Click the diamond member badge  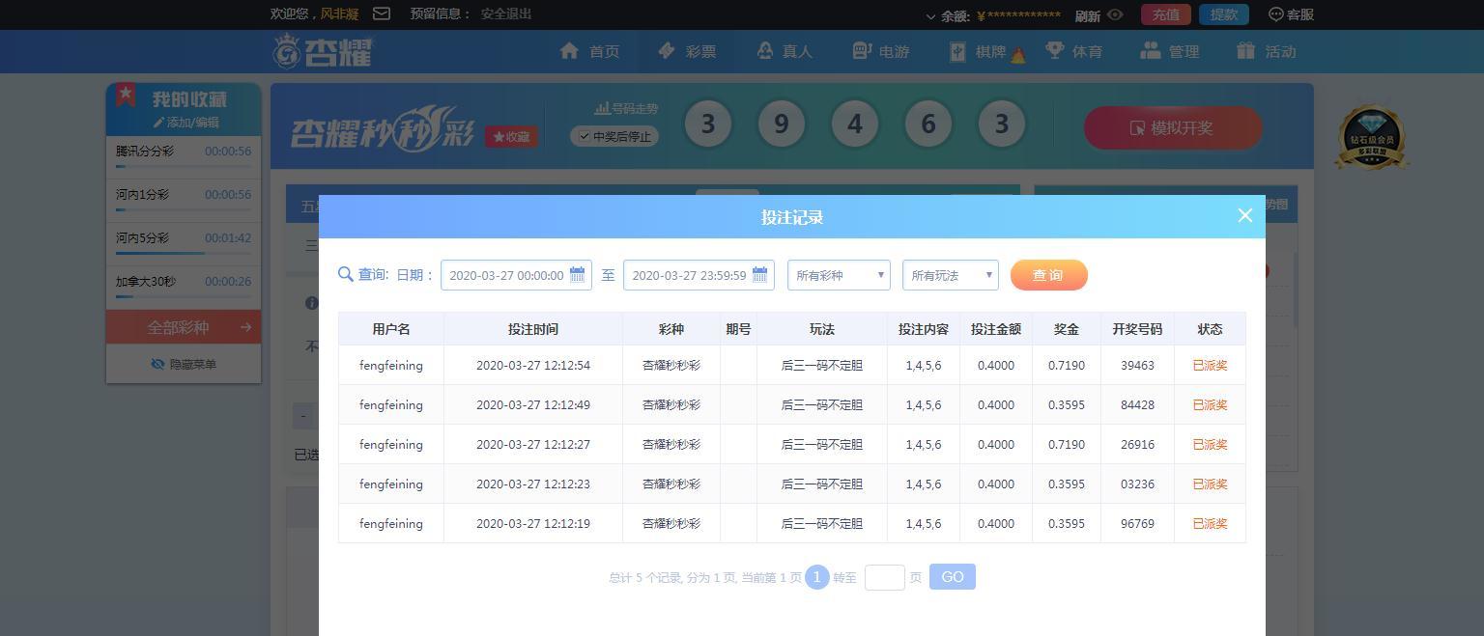[1371, 137]
